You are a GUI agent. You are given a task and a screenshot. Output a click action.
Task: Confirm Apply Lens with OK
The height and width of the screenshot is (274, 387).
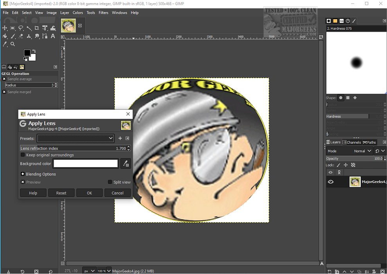click(89, 193)
